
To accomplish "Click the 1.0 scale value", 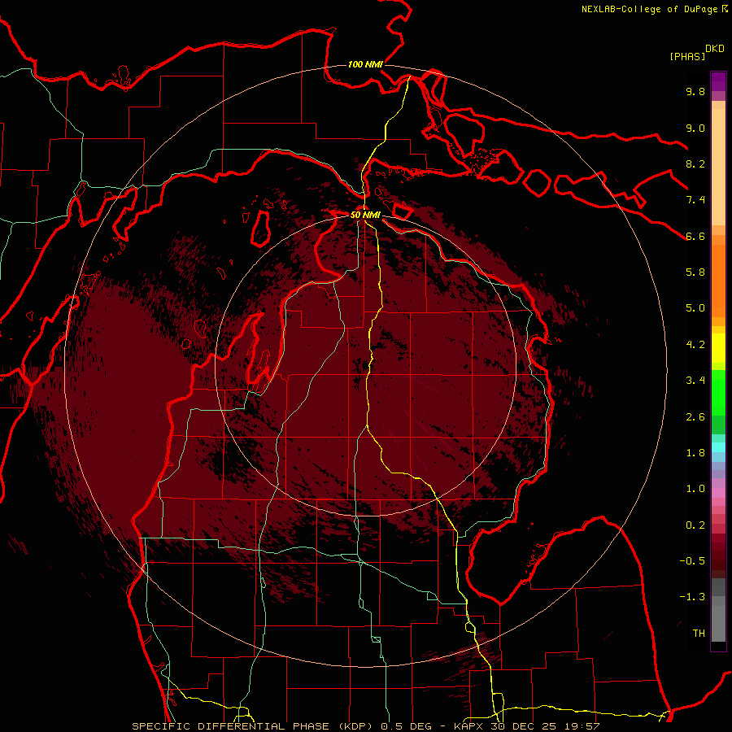I will (695, 489).
